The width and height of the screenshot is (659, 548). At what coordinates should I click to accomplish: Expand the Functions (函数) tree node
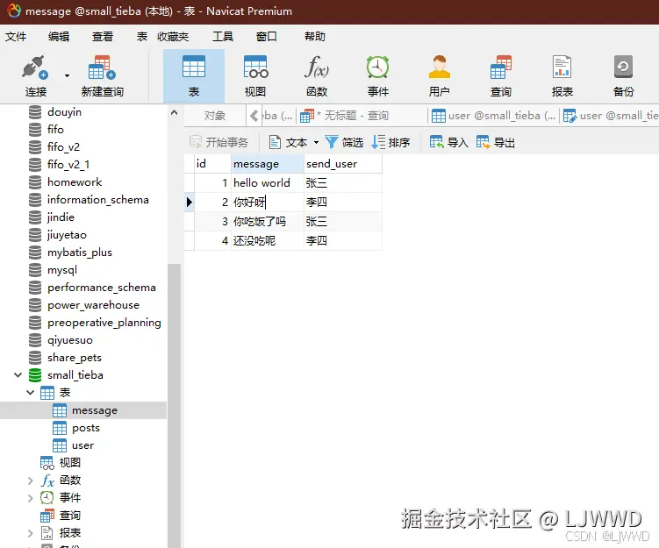(x=30, y=480)
